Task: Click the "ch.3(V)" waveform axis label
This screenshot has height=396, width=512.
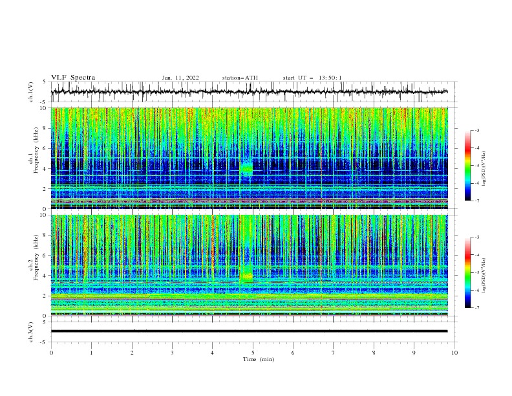Action: click(31, 332)
